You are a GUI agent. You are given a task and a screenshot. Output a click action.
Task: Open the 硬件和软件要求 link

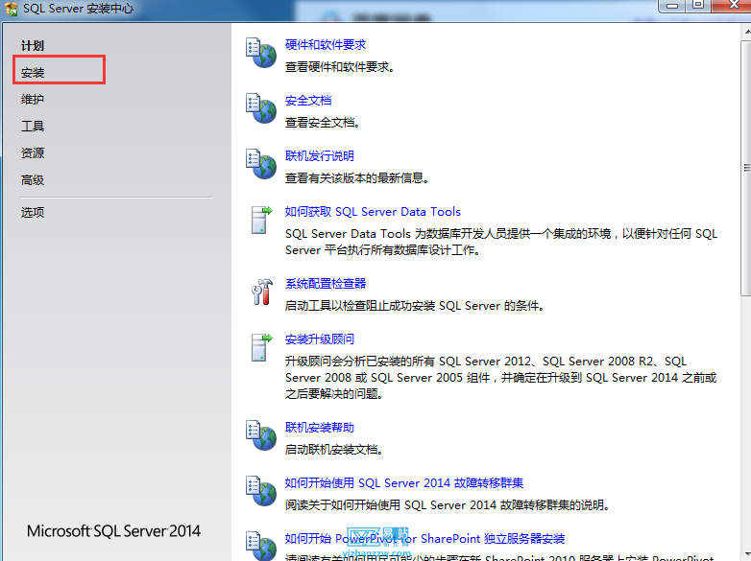326,45
